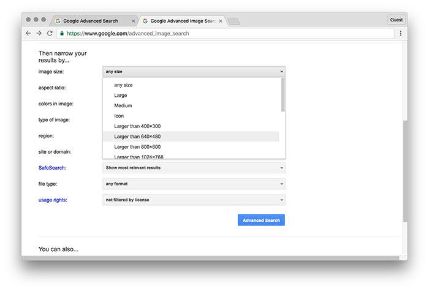Open Chrome three-dot menu
The width and height of the screenshot is (429, 291).
click(x=400, y=33)
